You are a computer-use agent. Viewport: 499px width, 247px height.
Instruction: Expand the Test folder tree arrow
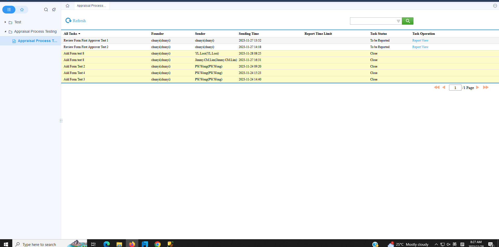[x=5, y=22]
